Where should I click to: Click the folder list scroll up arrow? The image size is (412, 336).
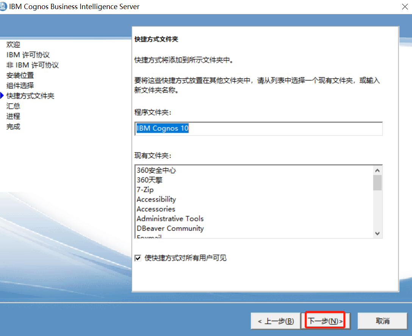tap(377, 171)
